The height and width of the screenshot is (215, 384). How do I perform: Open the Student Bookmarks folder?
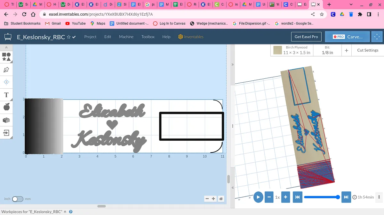tap(22, 23)
